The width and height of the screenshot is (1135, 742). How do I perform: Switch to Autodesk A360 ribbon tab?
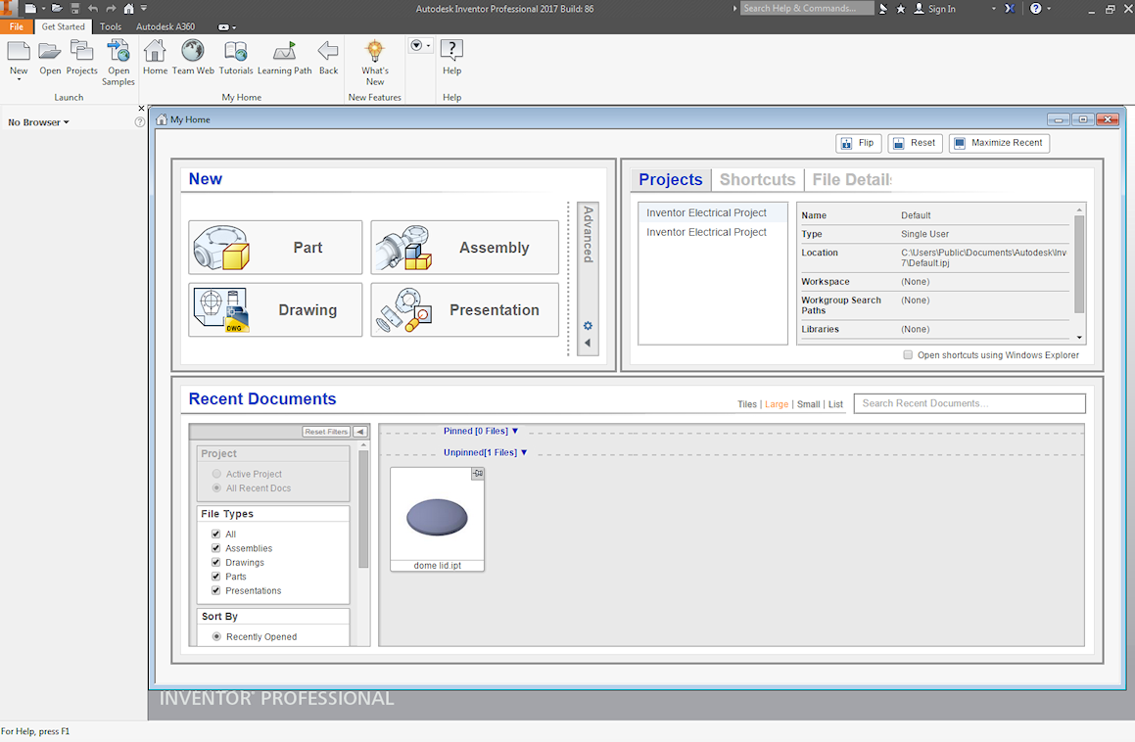(x=166, y=26)
